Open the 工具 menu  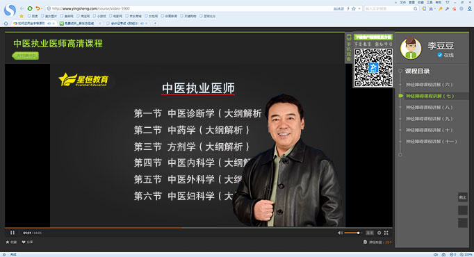point(430,2)
